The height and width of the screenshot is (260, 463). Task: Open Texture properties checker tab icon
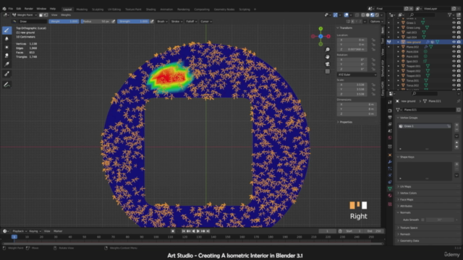point(390,204)
